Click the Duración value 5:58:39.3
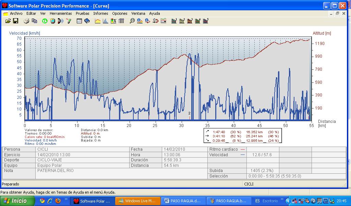Viewport: 351px width, 206px height. [x=172, y=160]
